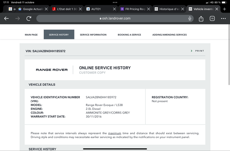The image size is (230, 151).
Task: Click 'Range Rover Evoque / L538' model value
Action: pyautogui.click(x=104, y=105)
